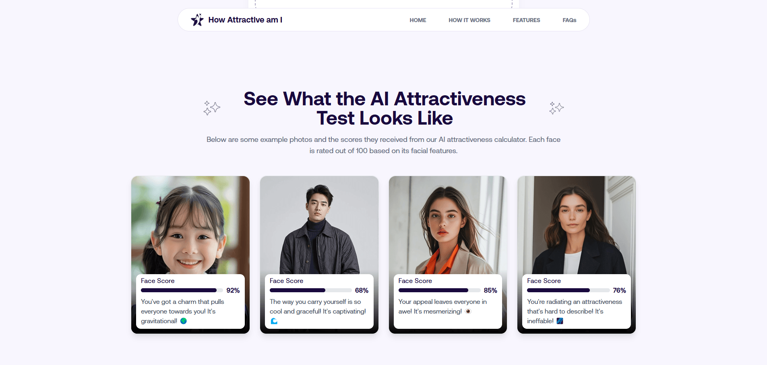The image size is (767, 365).
Task: Click the sparkle stars right of heading
Action: click(556, 108)
